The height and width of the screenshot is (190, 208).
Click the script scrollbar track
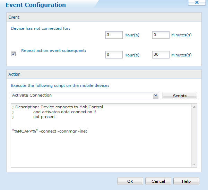pos(194,136)
